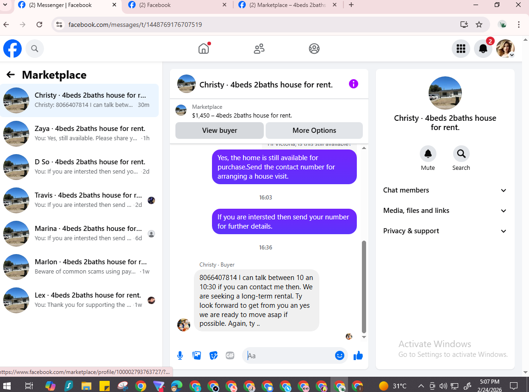Open the account profile picture menu
Screen dimensions: 529x392
pyautogui.click(x=505, y=49)
